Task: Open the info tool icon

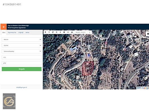Action: tap(60, 32)
